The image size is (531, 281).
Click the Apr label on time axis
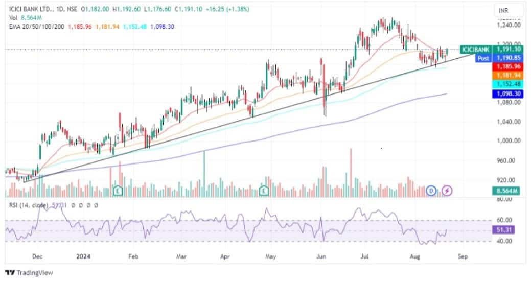[225, 256]
